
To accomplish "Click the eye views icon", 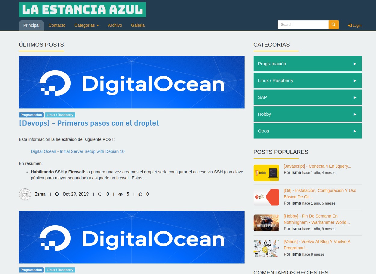I will [x=121, y=194].
